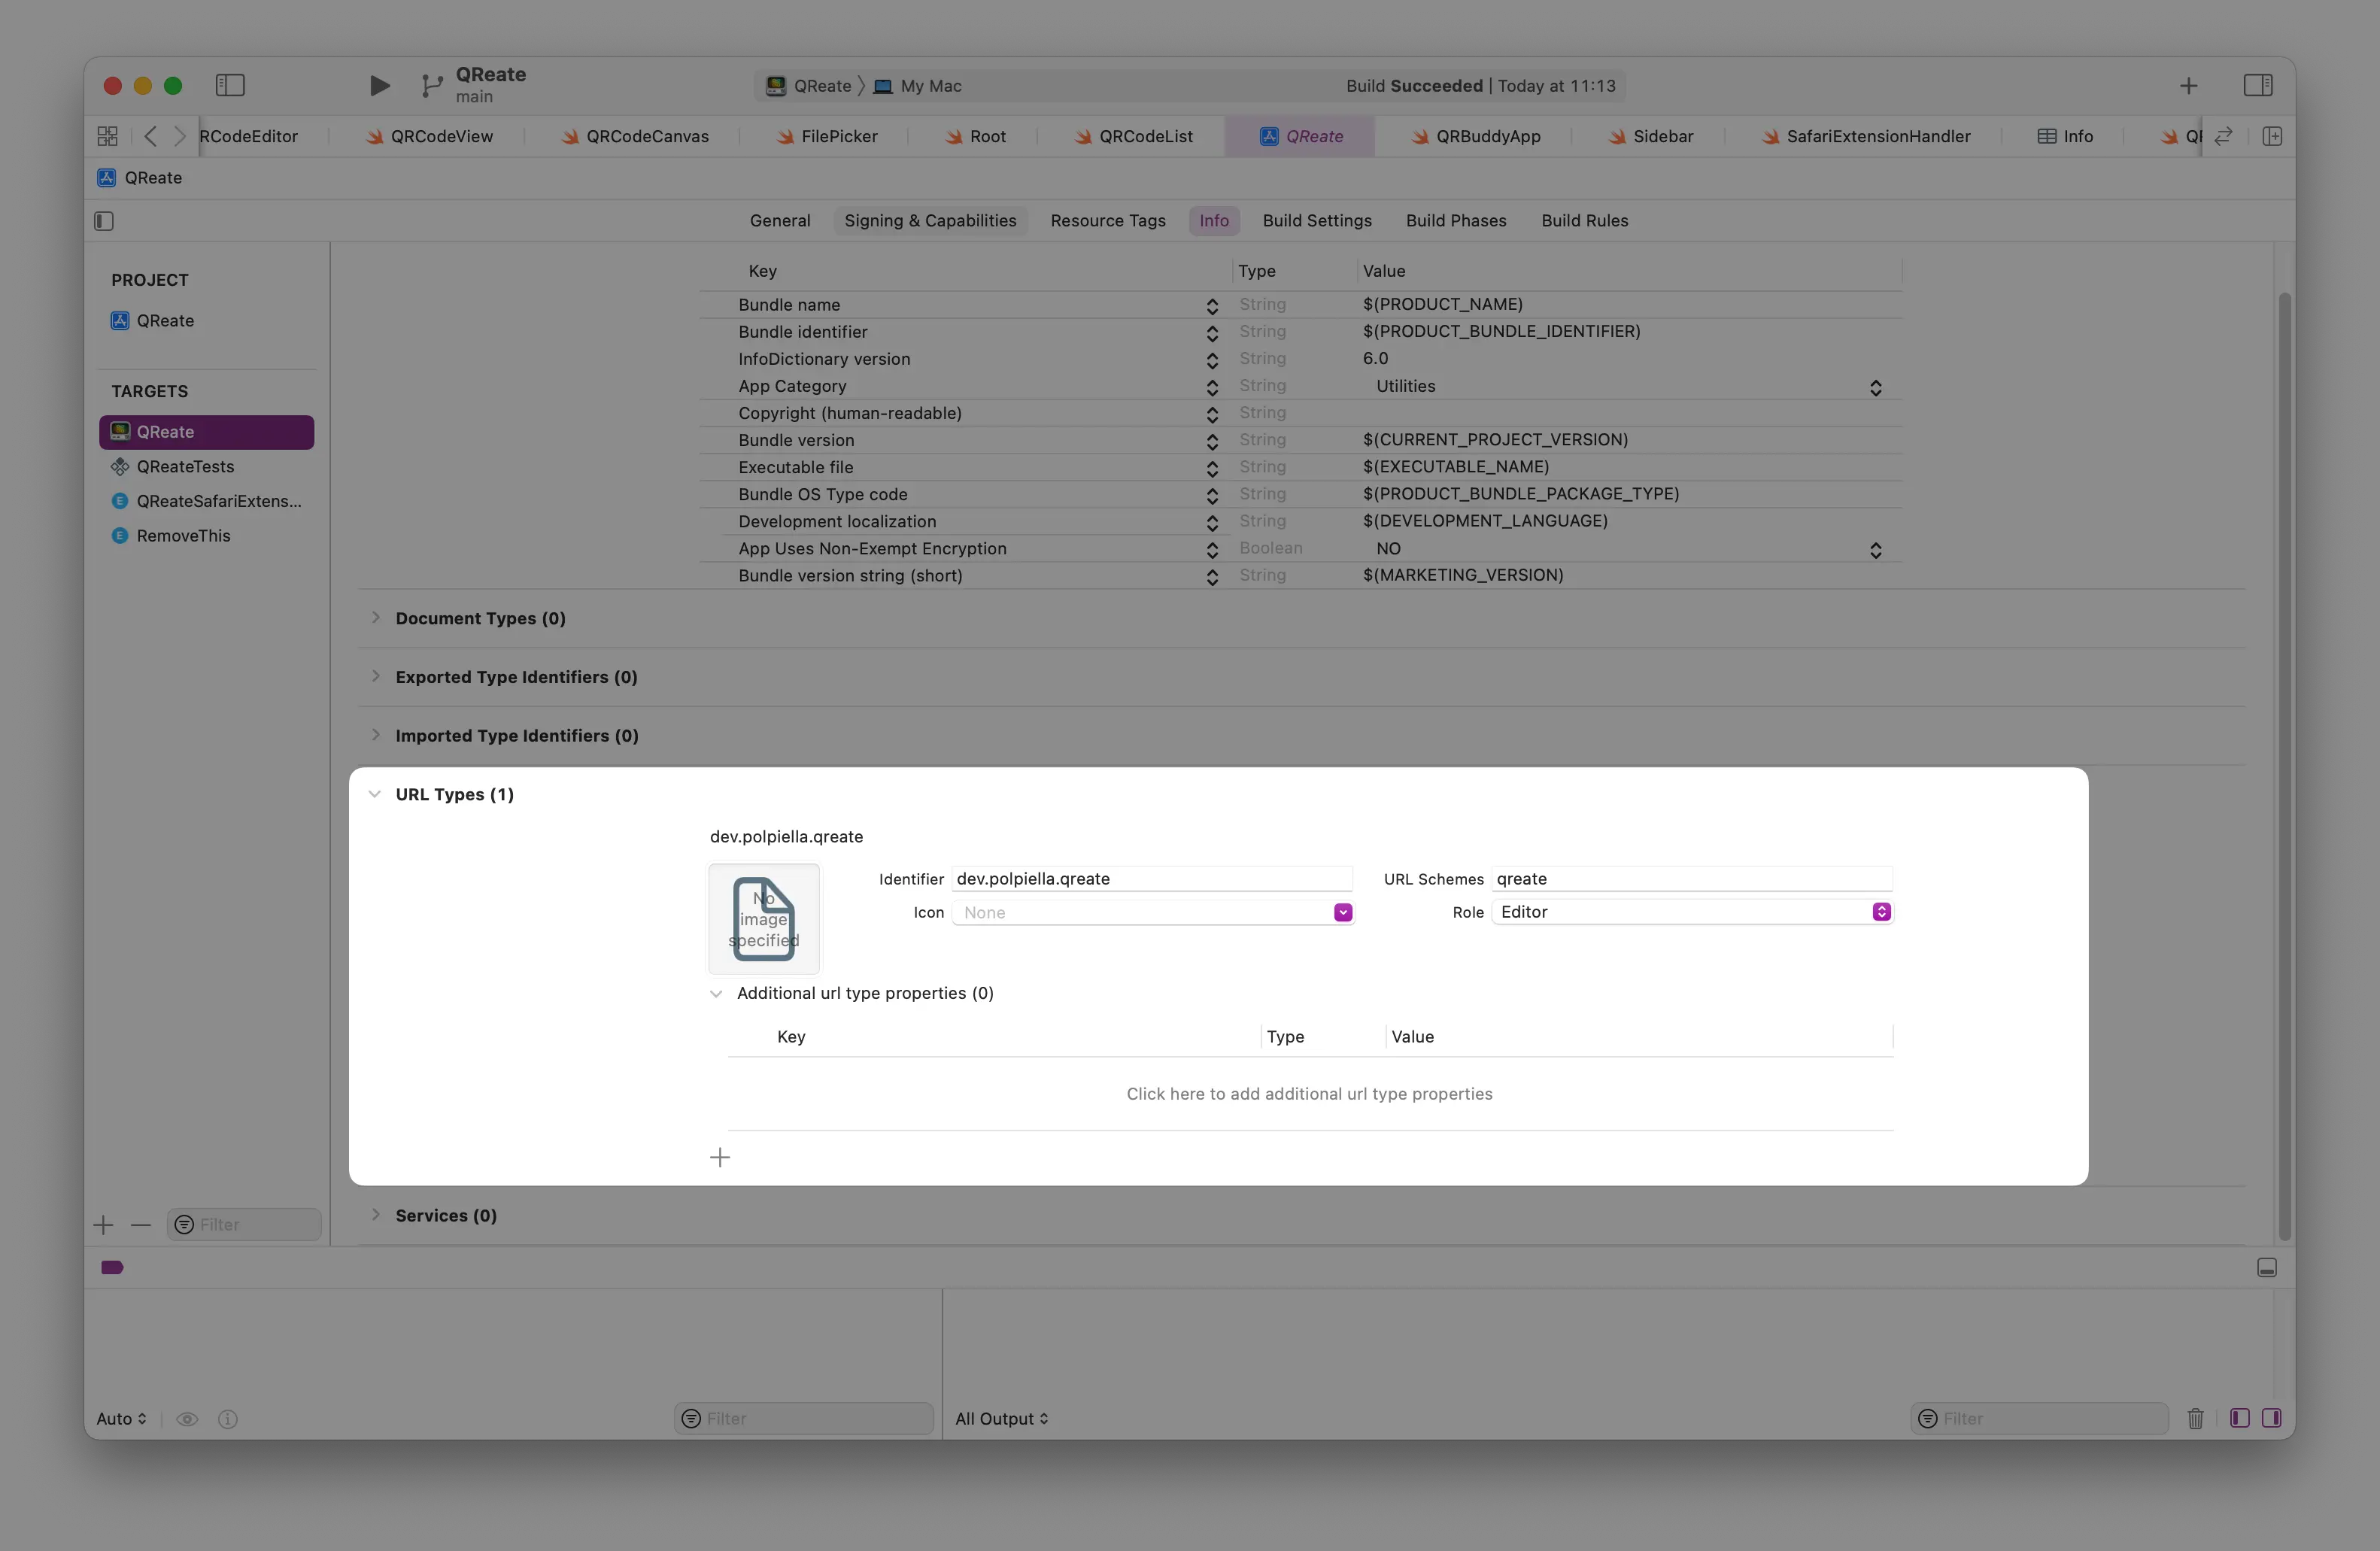This screenshot has width=2380, height=1551.
Task: Add a target with plus button
Action: pos(103,1225)
